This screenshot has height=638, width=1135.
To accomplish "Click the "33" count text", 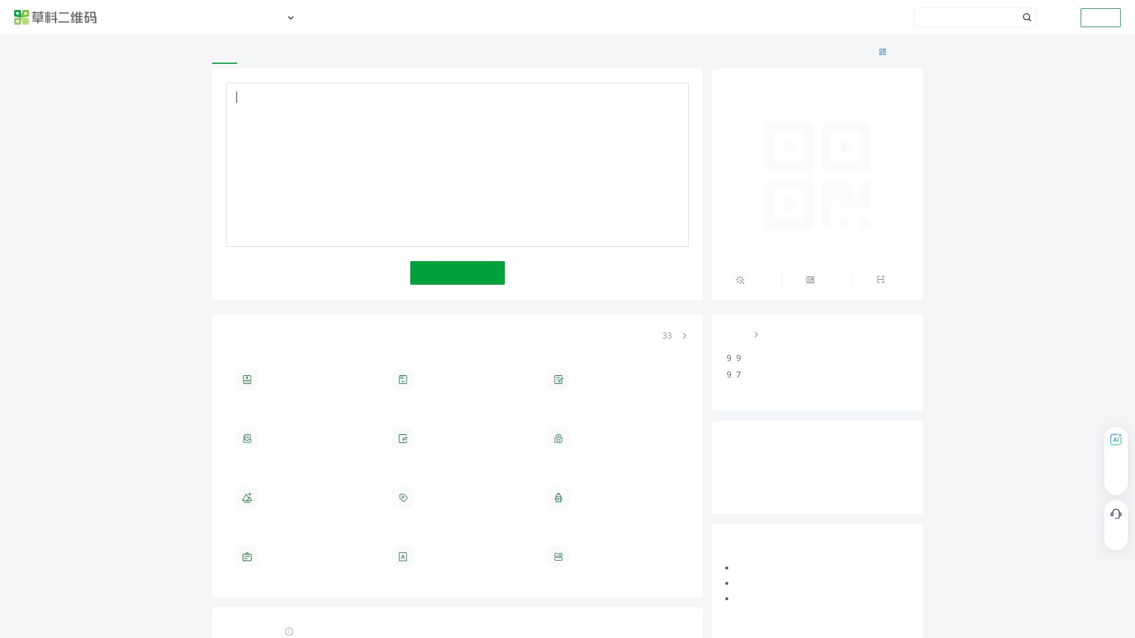I will 667,336.
